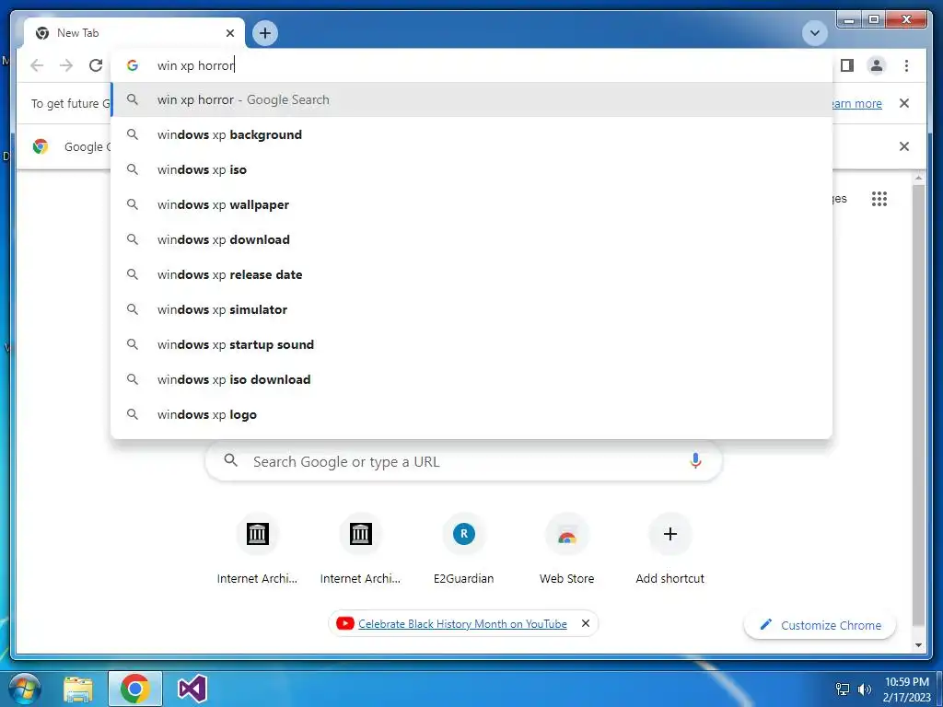Click the Customize Chrome button
This screenshot has height=707, width=943.
tap(821, 625)
